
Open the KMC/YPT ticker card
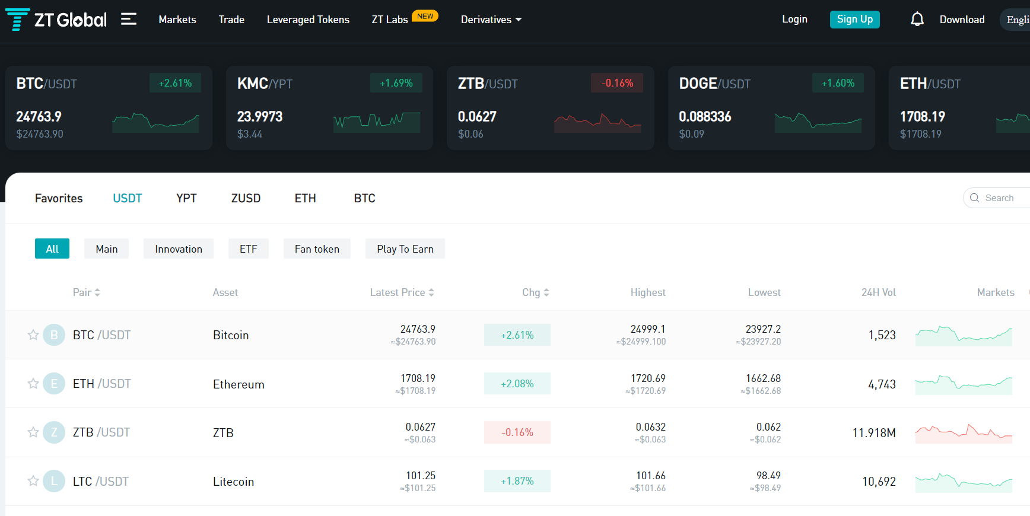(329, 108)
